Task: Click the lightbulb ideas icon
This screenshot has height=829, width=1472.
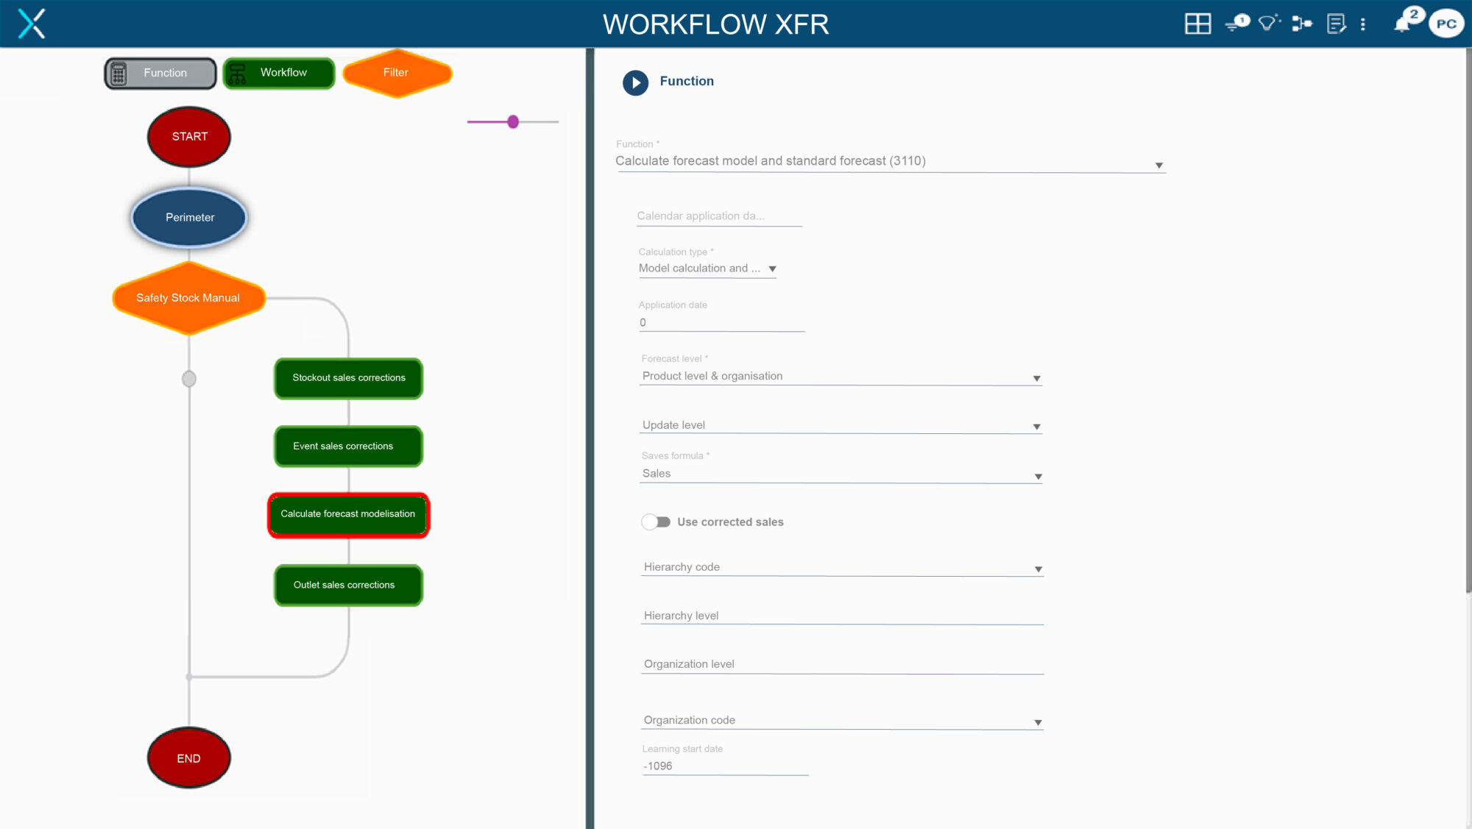Action: tap(1267, 24)
